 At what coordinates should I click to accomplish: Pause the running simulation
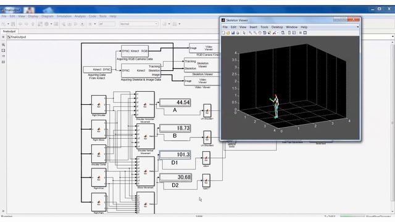70,24
